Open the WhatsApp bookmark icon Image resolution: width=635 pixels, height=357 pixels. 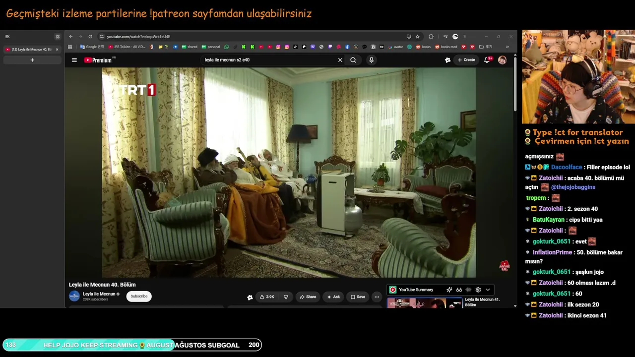[227, 47]
